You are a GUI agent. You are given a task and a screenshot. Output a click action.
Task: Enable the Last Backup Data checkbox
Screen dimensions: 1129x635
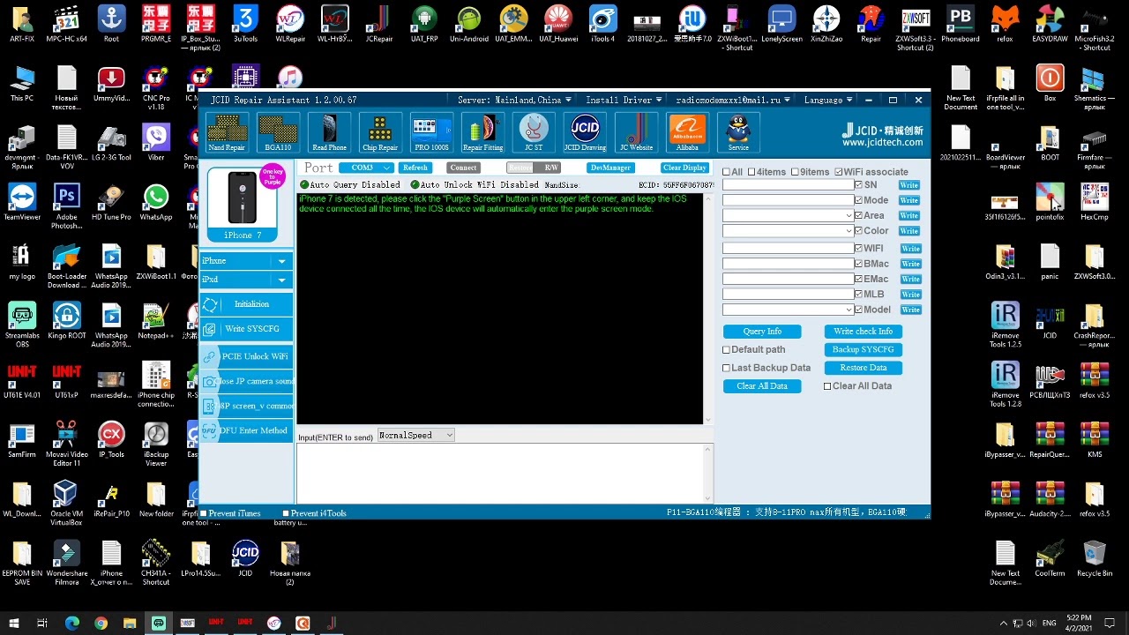pos(726,368)
